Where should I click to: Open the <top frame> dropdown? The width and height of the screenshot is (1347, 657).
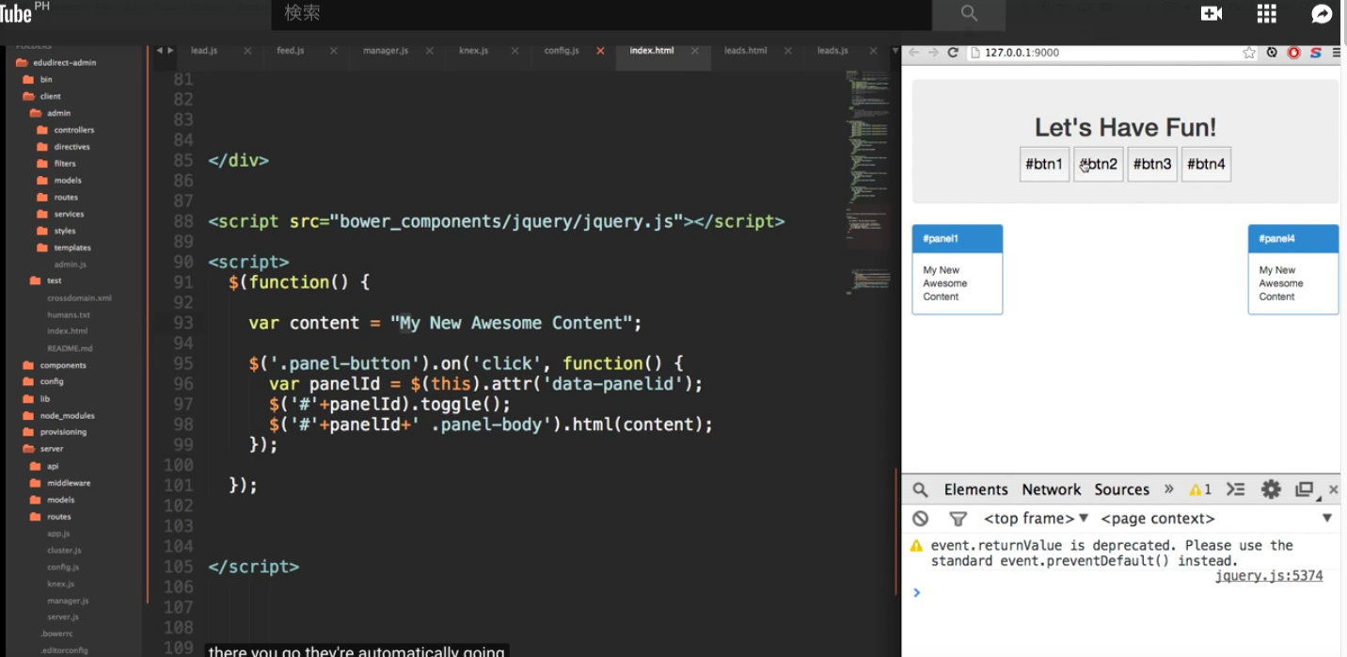click(1035, 519)
